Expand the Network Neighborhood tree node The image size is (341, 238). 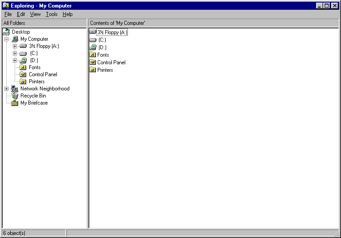tap(6, 89)
